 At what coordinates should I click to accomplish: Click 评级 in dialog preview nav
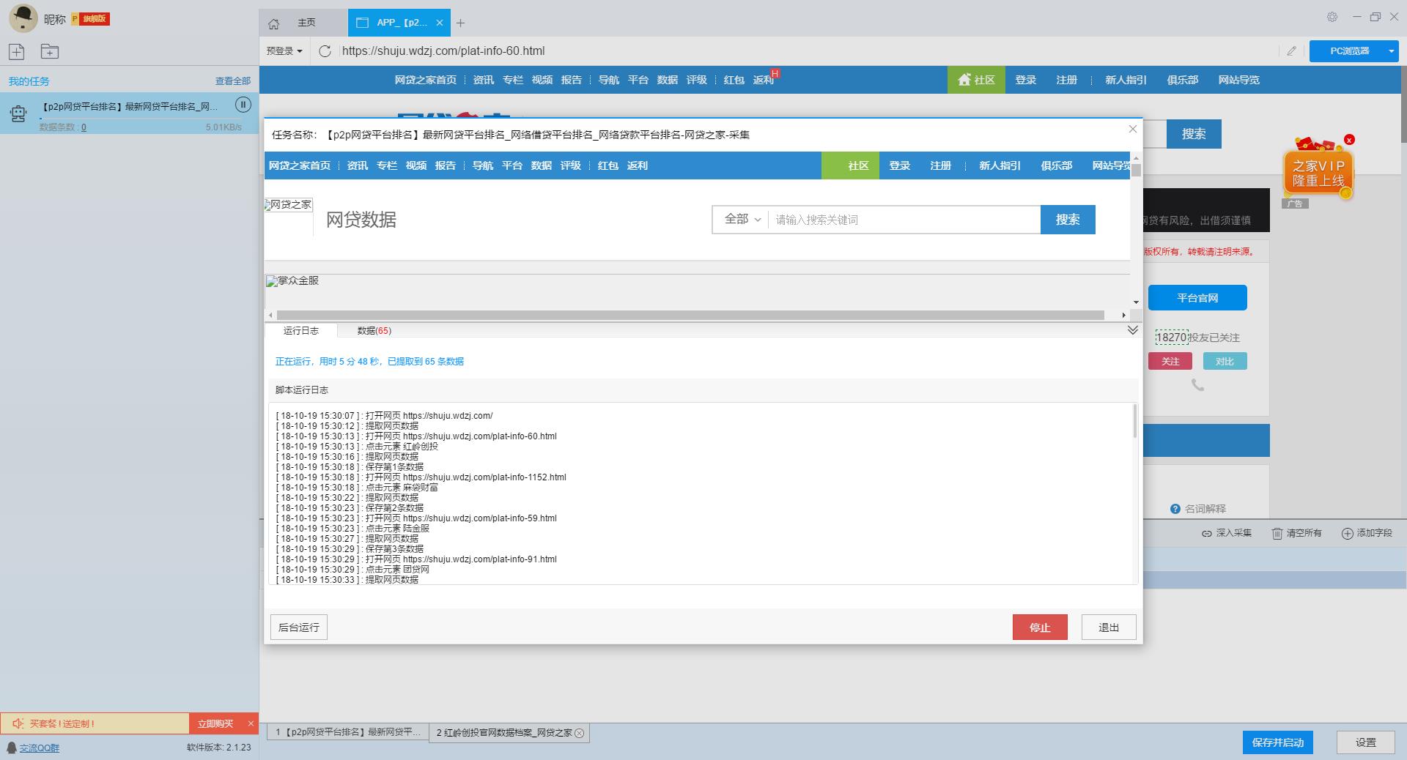coord(570,165)
